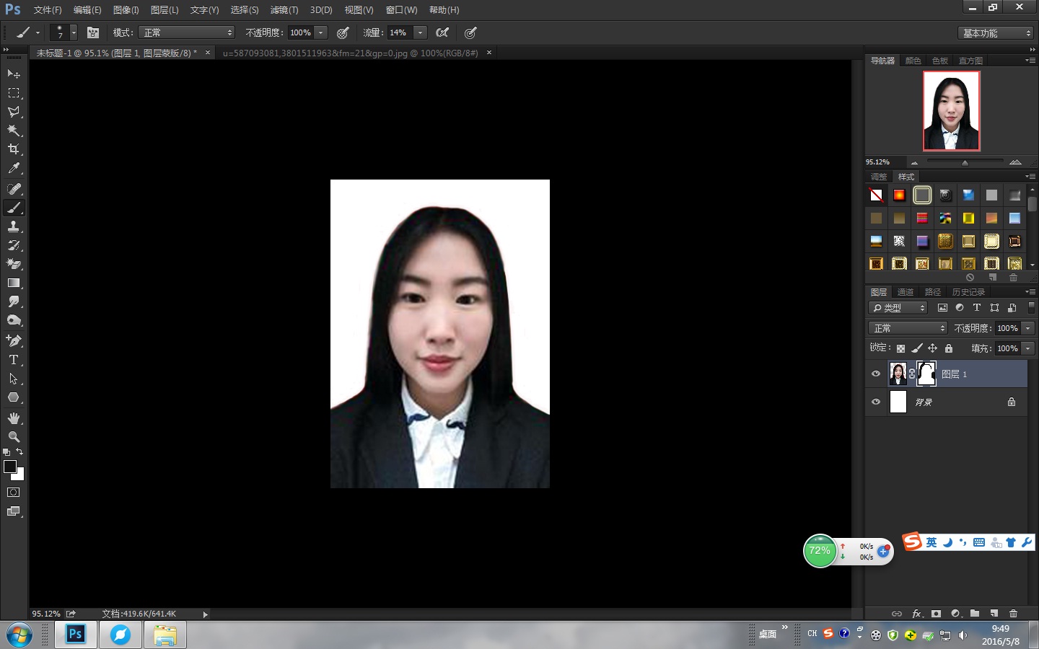The width and height of the screenshot is (1039, 649).
Task: Delete layer with trash icon
Action: click(x=1013, y=614)
